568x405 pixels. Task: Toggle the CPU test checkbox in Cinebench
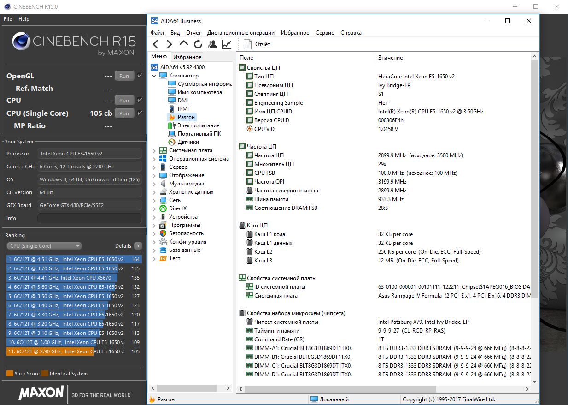click(140, 100)
